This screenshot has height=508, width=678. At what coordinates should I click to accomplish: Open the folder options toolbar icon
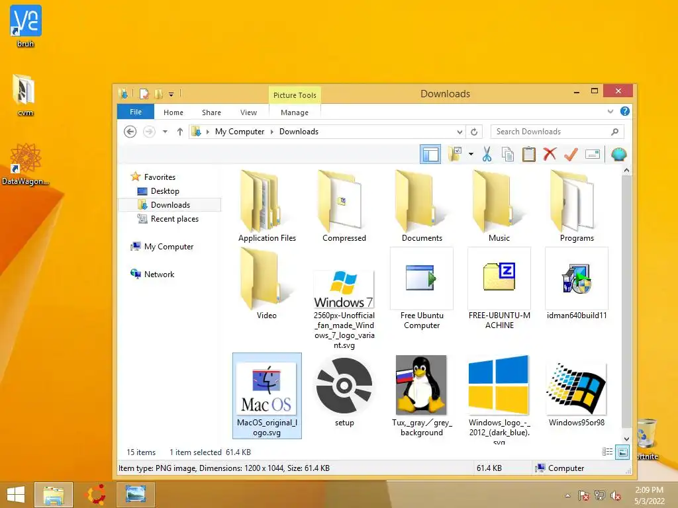point(455,154)
